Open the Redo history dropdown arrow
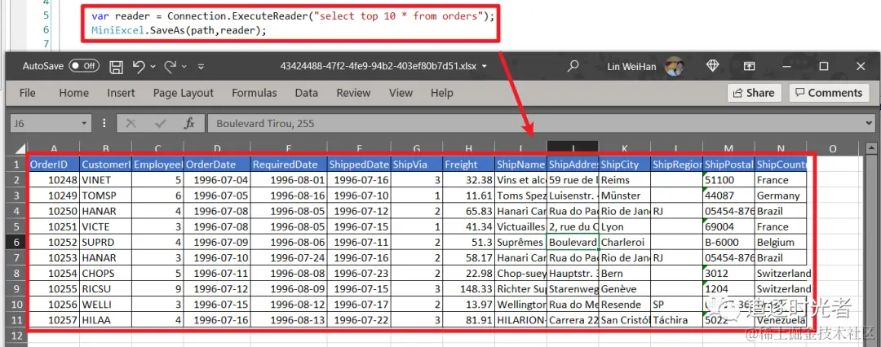 point(184,67)
